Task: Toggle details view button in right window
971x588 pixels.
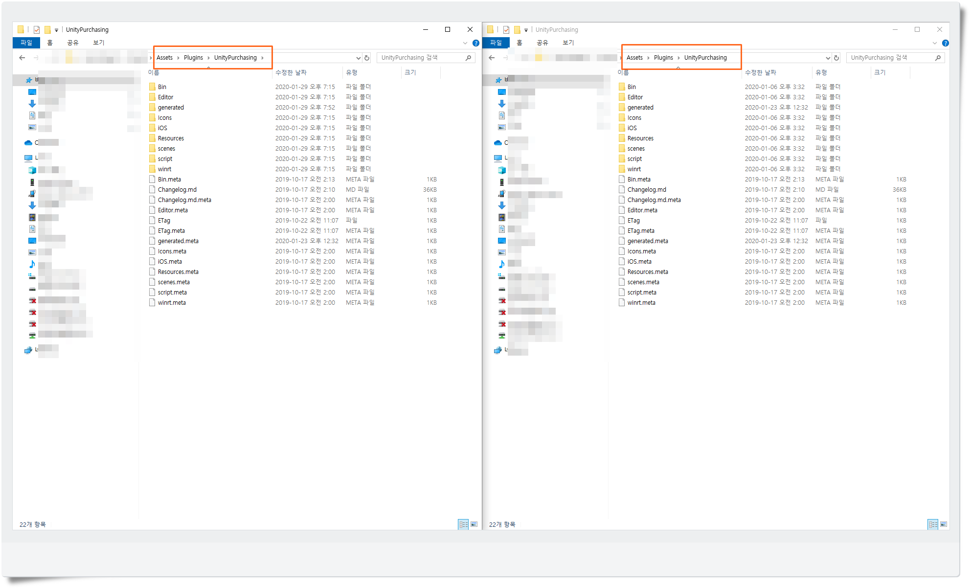Action: pyautogui.click(x=932, y=524)
